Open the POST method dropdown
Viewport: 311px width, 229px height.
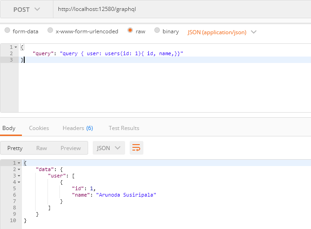tap(26, 9)
